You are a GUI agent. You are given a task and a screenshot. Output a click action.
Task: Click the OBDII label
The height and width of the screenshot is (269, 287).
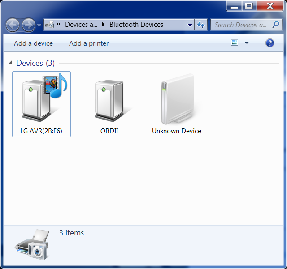[x=109, y=131]
